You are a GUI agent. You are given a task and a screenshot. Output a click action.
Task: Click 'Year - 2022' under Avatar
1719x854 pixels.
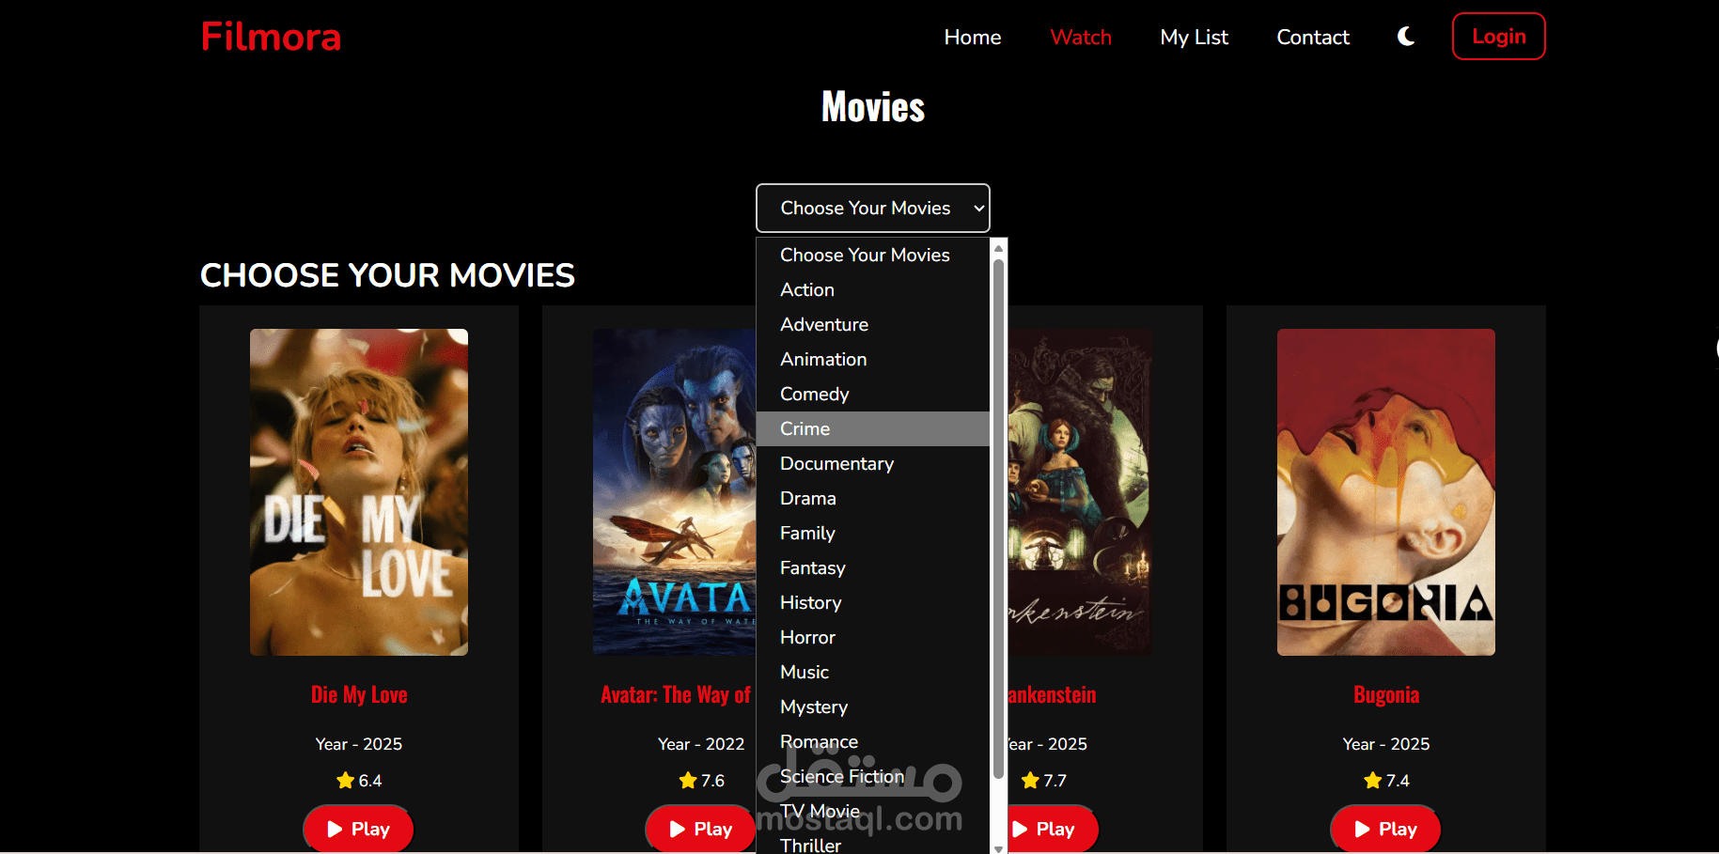[x=701, y=744]
